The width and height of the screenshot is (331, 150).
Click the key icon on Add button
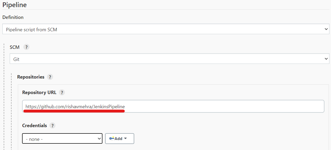tap(112, 138)
